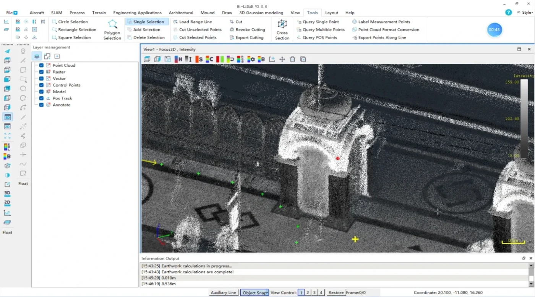
Task: Click the Restore button in status bar
Action: click(x=336, y=292)
